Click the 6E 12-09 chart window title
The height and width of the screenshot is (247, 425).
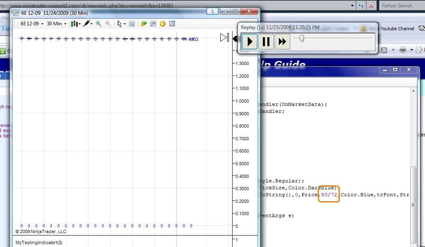point(54,13)
